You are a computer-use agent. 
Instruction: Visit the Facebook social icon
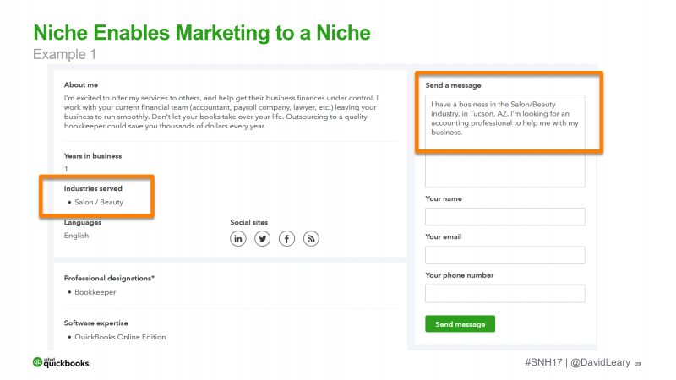pos(287,239)
